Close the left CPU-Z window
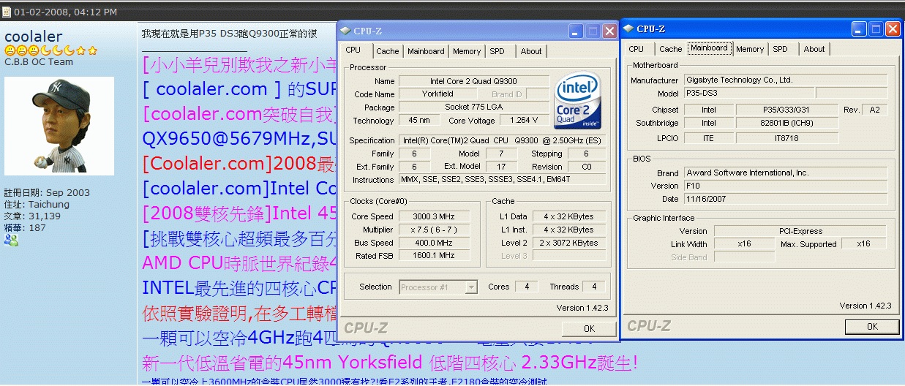Image resolution: width=905 pixels, height=386 pixels. point(609,31)
